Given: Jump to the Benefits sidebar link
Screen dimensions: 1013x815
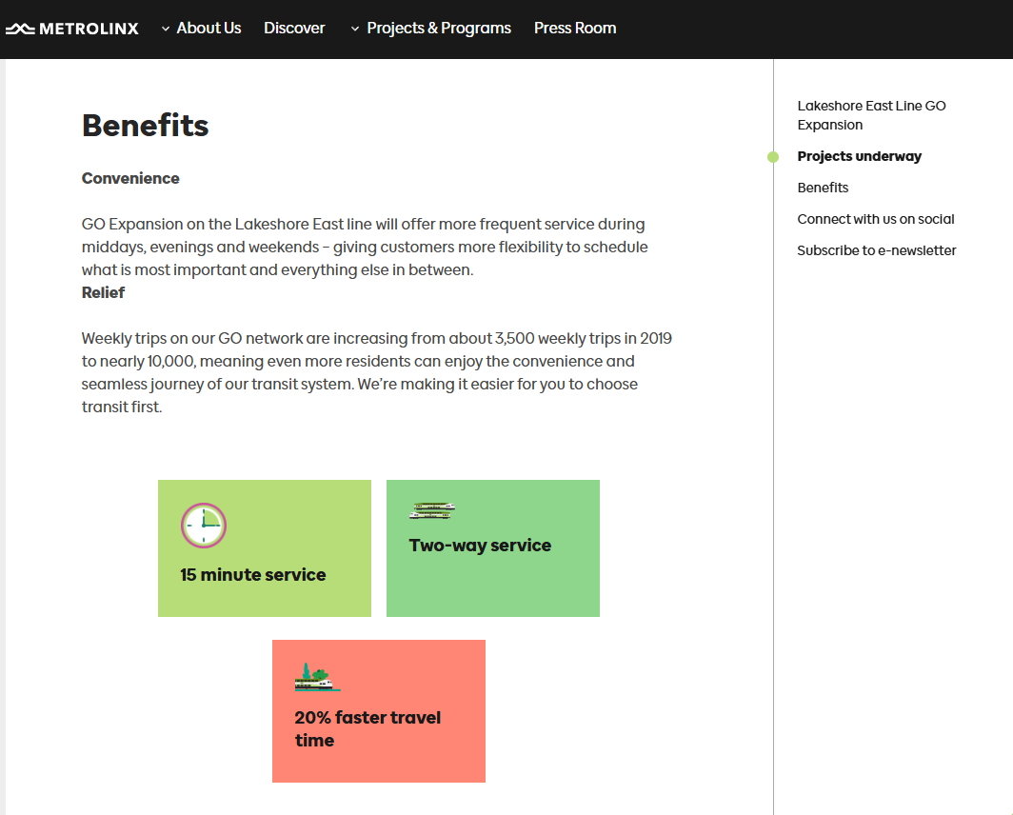Looking at the screenshot, I should (823, 188).
